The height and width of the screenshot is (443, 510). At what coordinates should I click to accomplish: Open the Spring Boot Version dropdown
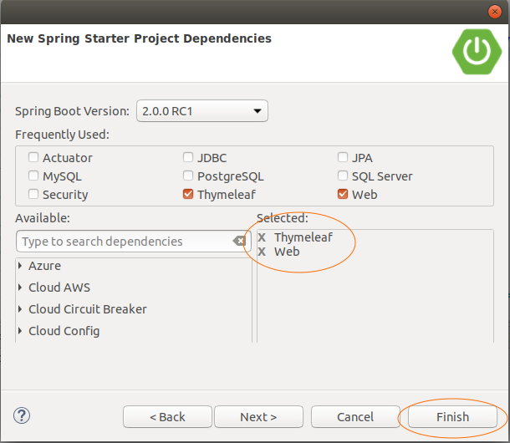(202, 111)
